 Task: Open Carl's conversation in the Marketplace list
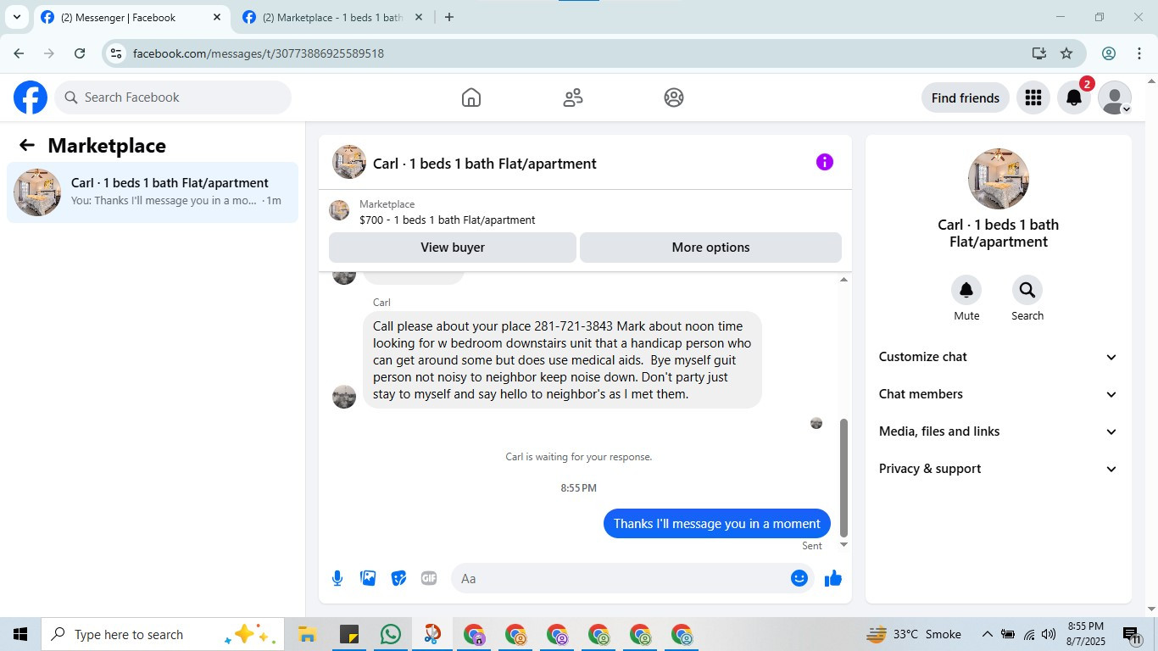(x=153, y=192)
